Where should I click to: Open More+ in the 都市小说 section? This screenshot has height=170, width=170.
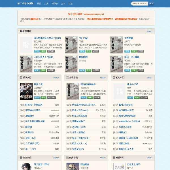[x=56, y=78]
